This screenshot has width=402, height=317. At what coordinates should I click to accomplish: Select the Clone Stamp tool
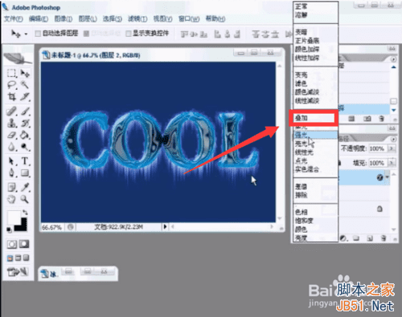11,123
